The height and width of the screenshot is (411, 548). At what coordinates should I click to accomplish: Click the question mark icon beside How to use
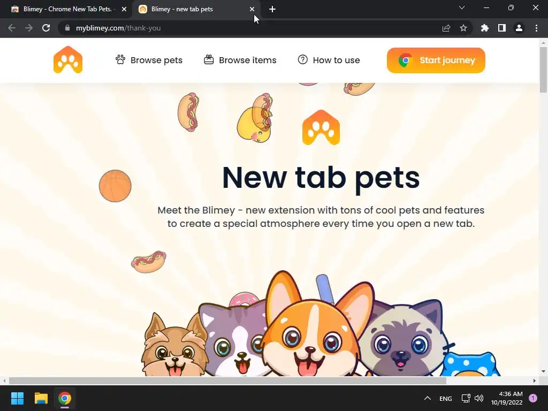[x=303, y=60]
